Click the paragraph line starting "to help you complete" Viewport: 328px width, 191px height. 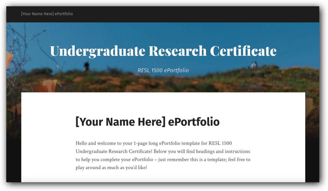[163, 159]
